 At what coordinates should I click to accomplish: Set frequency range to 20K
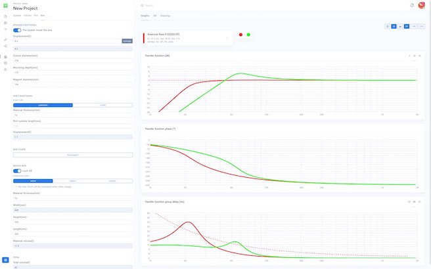click(x=421, y=26)
